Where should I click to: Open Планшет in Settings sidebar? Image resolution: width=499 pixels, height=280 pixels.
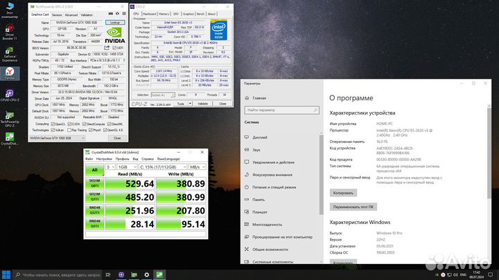pos(260,212)
